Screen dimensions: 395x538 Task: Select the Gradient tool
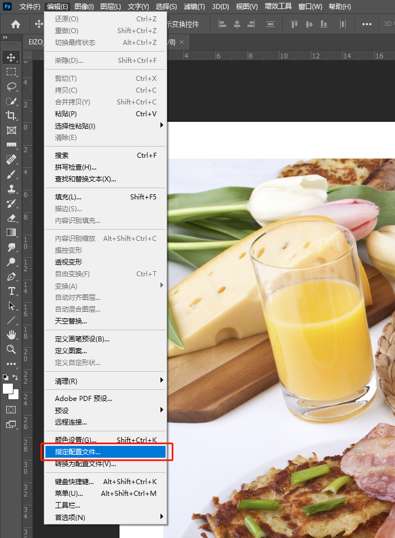11,232
